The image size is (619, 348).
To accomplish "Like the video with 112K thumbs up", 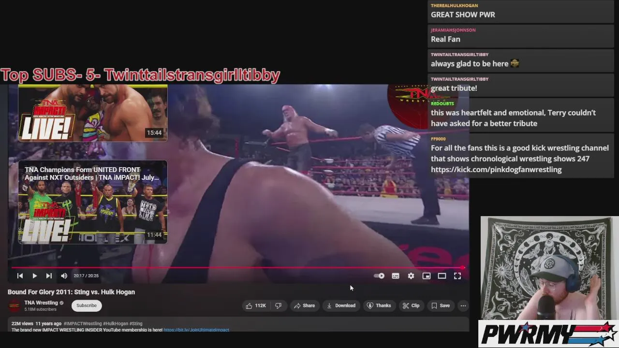I will [x=256, y=305].
